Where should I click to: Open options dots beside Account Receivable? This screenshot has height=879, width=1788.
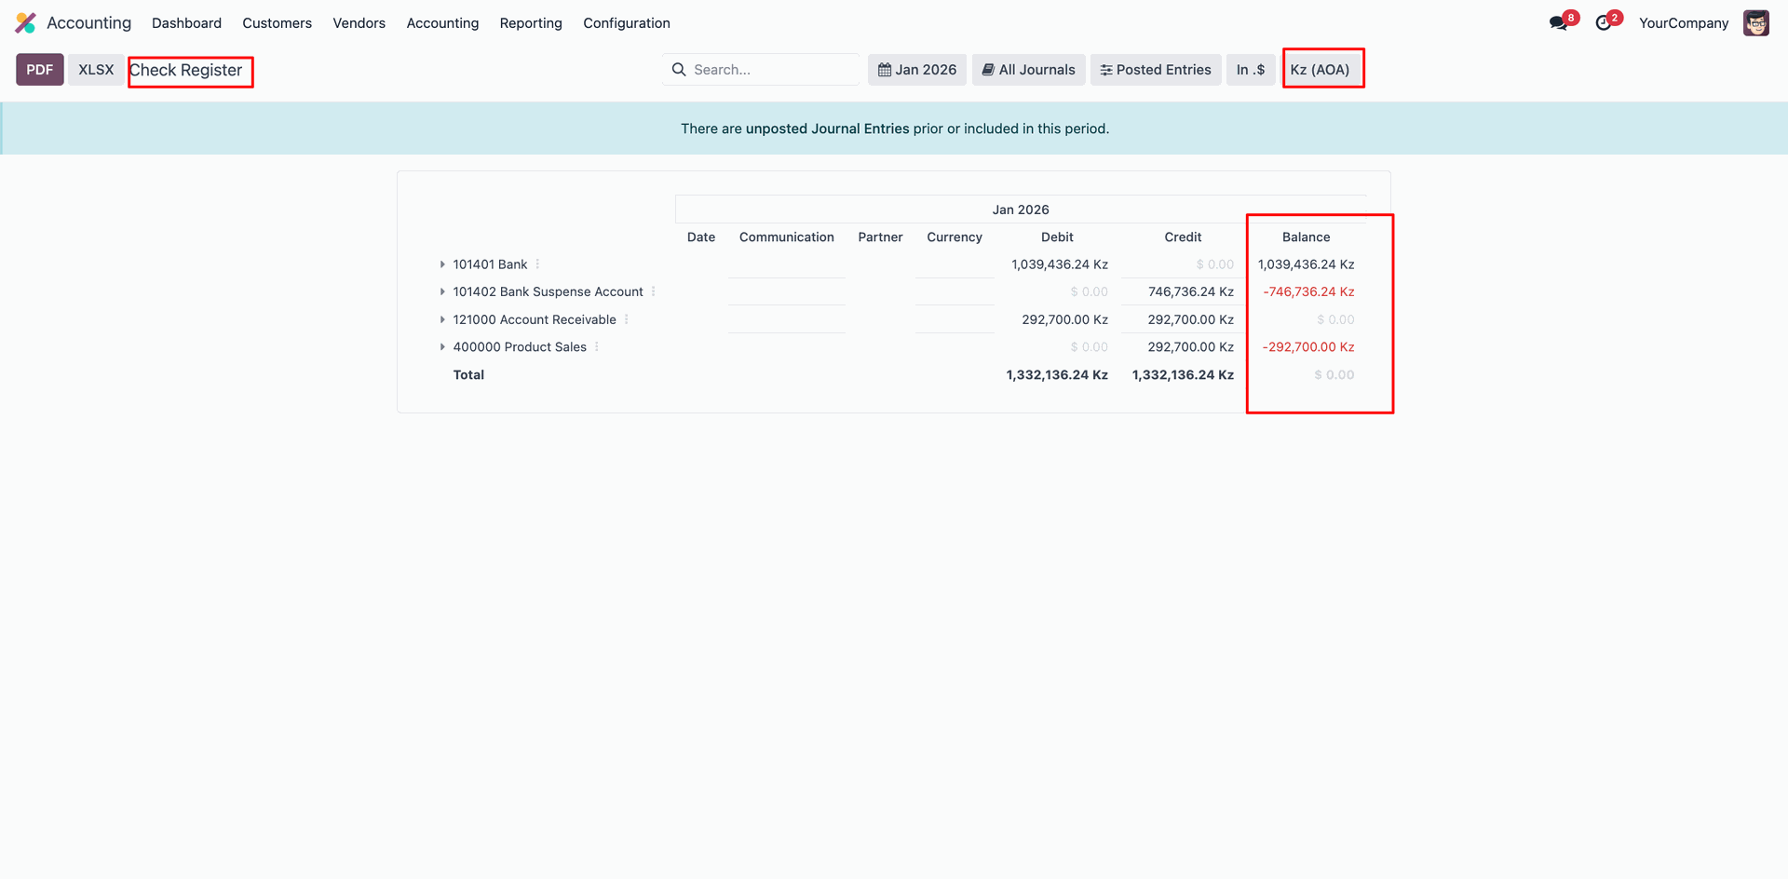[627, 319]
